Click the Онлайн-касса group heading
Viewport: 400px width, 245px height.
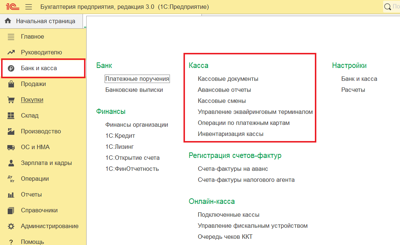pyautogui.click(x=212, y=201)
